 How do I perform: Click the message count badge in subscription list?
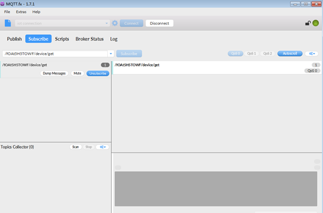pyautogui.click(x=105, y=65)
